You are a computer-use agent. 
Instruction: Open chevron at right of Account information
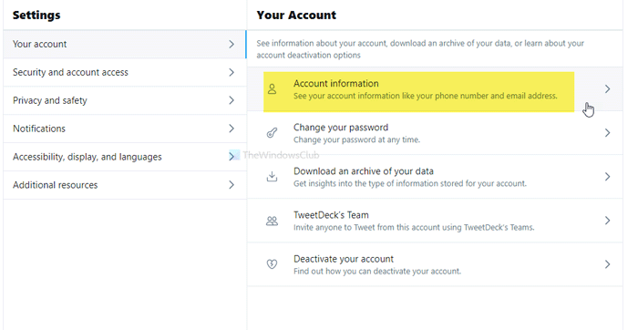(608, 88)
